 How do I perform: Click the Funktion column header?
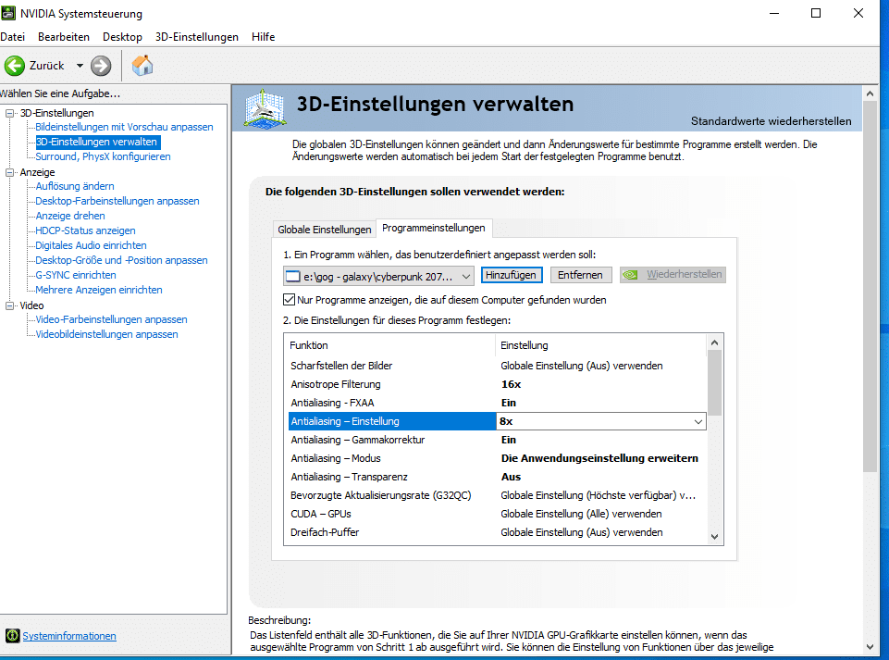pos(390,345)
